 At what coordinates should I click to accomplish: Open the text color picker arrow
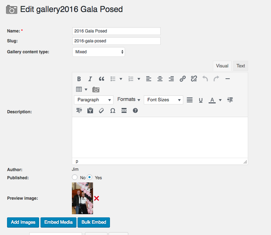[220, 100]
